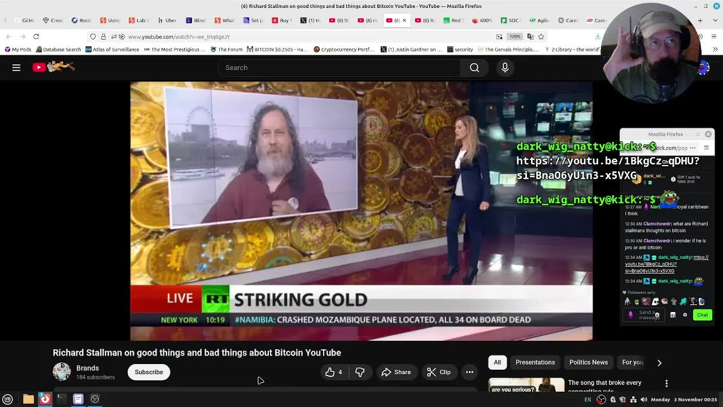Open more actions ellipsis under video
This screenshot has height=407, width=723.
[x=469, y=372]
